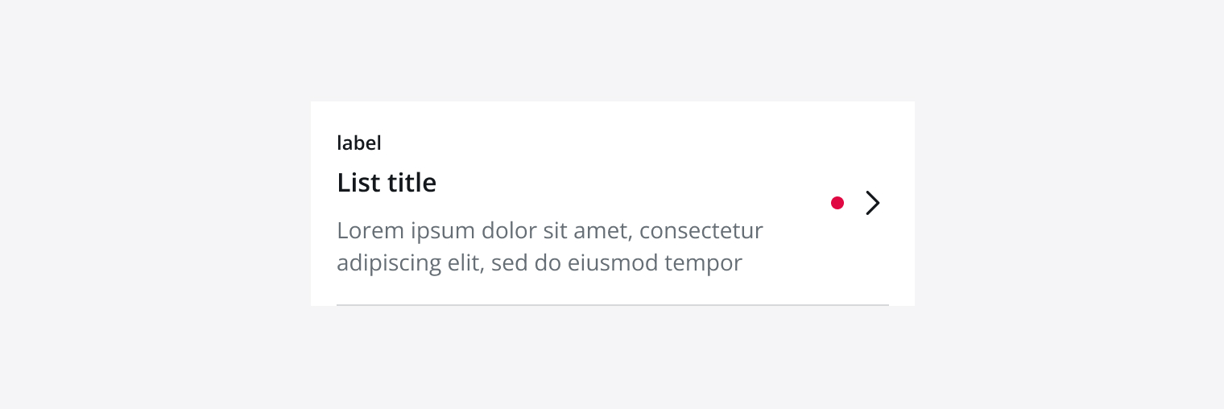The image size is (1224, 409).
Task: Click the word "elit," in the description
Action: [465, 263]
